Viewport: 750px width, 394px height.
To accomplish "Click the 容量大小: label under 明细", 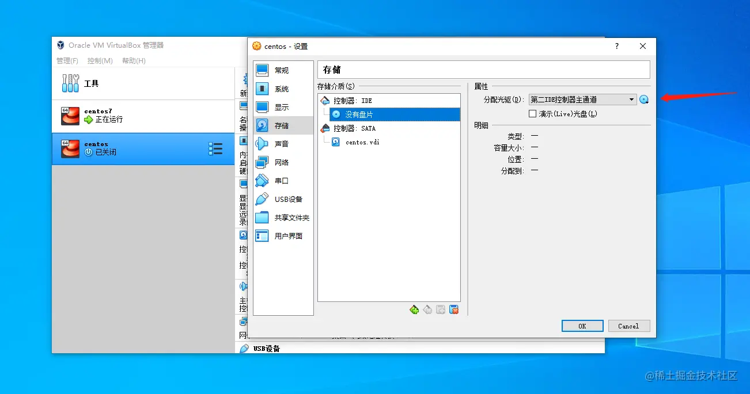I will (x=509, y=148).
